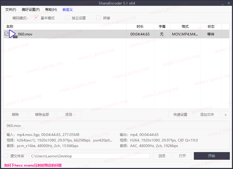
Task: Click the 打开 button
Action: [x=183, y=156]
